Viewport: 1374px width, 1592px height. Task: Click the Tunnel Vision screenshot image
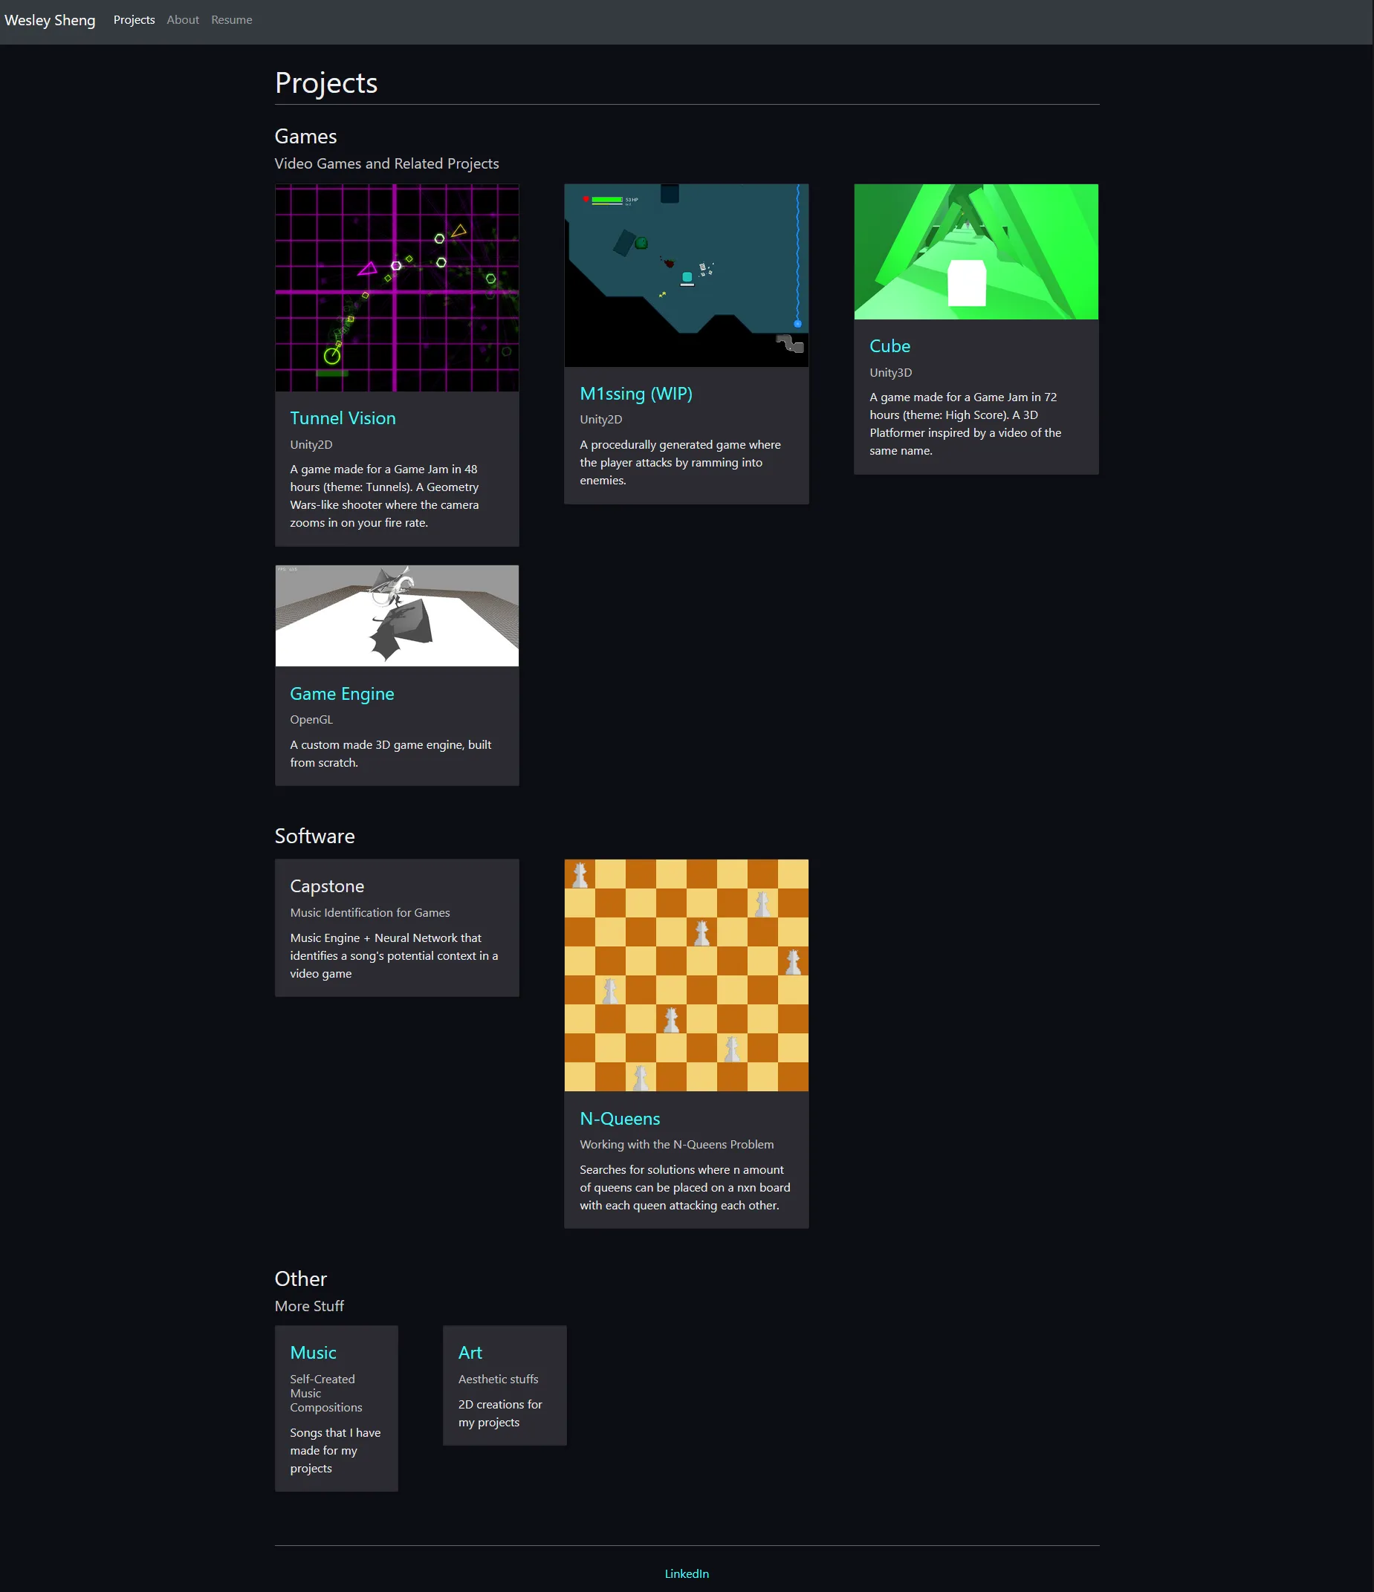pyautogui.click(x=397, y=288)
